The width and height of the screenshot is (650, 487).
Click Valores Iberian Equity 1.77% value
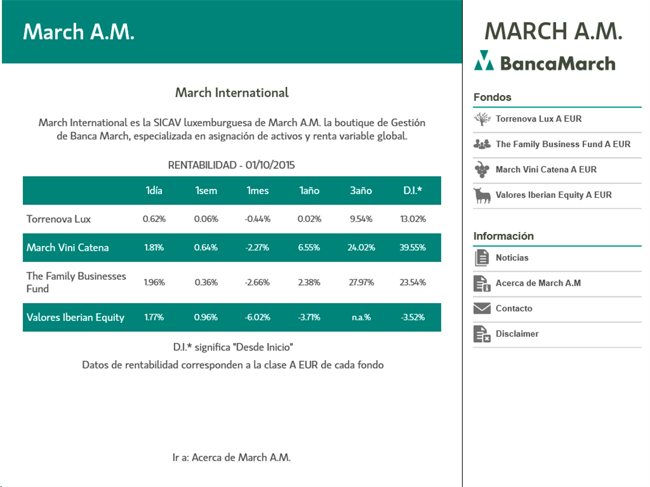154,317
